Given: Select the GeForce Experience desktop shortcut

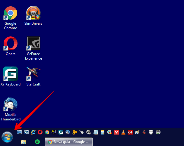Looking at the screenshot, I should click(x=33, y=48).
